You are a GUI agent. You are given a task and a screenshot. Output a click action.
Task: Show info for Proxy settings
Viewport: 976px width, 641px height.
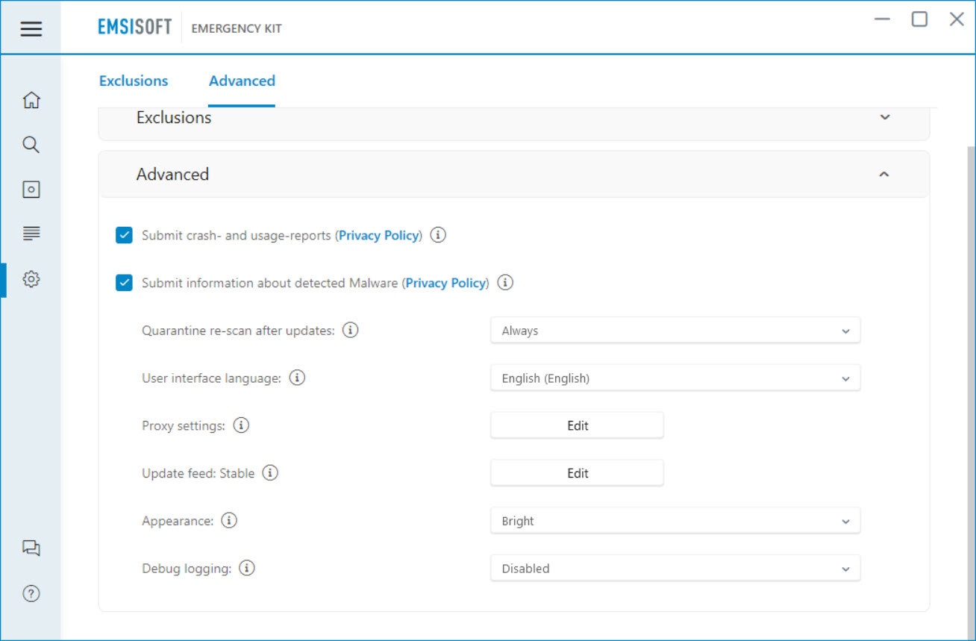click(241, 425)
